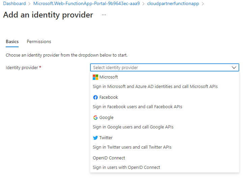
Task: Click 'Sign in Microsoft and Azure AD identities' description
Action: 155,87
